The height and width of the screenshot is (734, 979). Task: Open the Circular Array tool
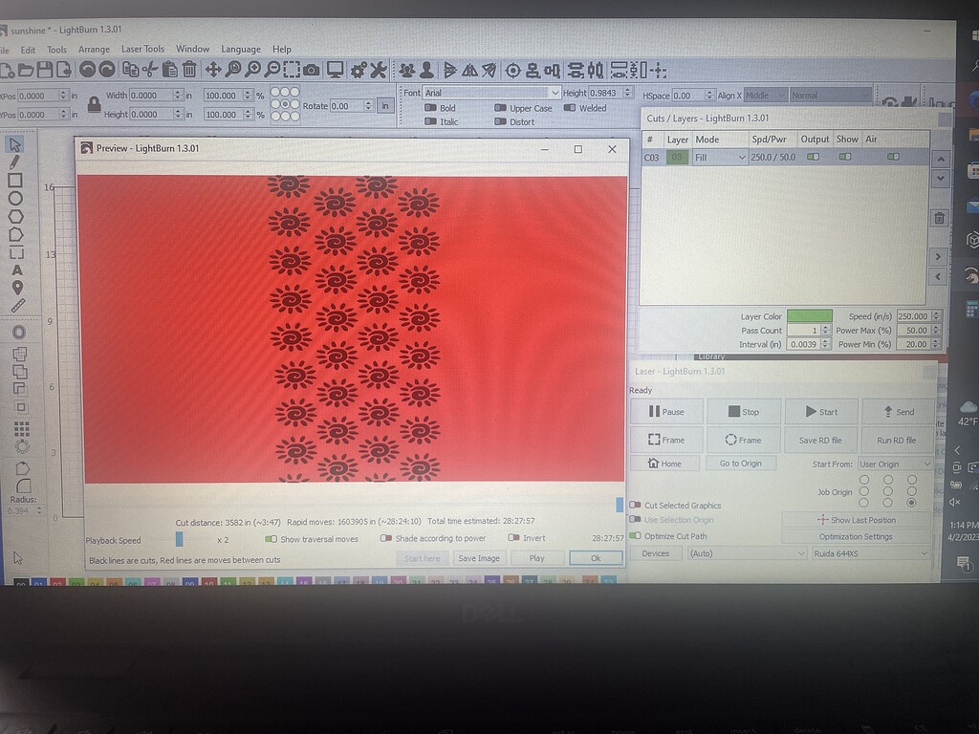click(22, 447)
